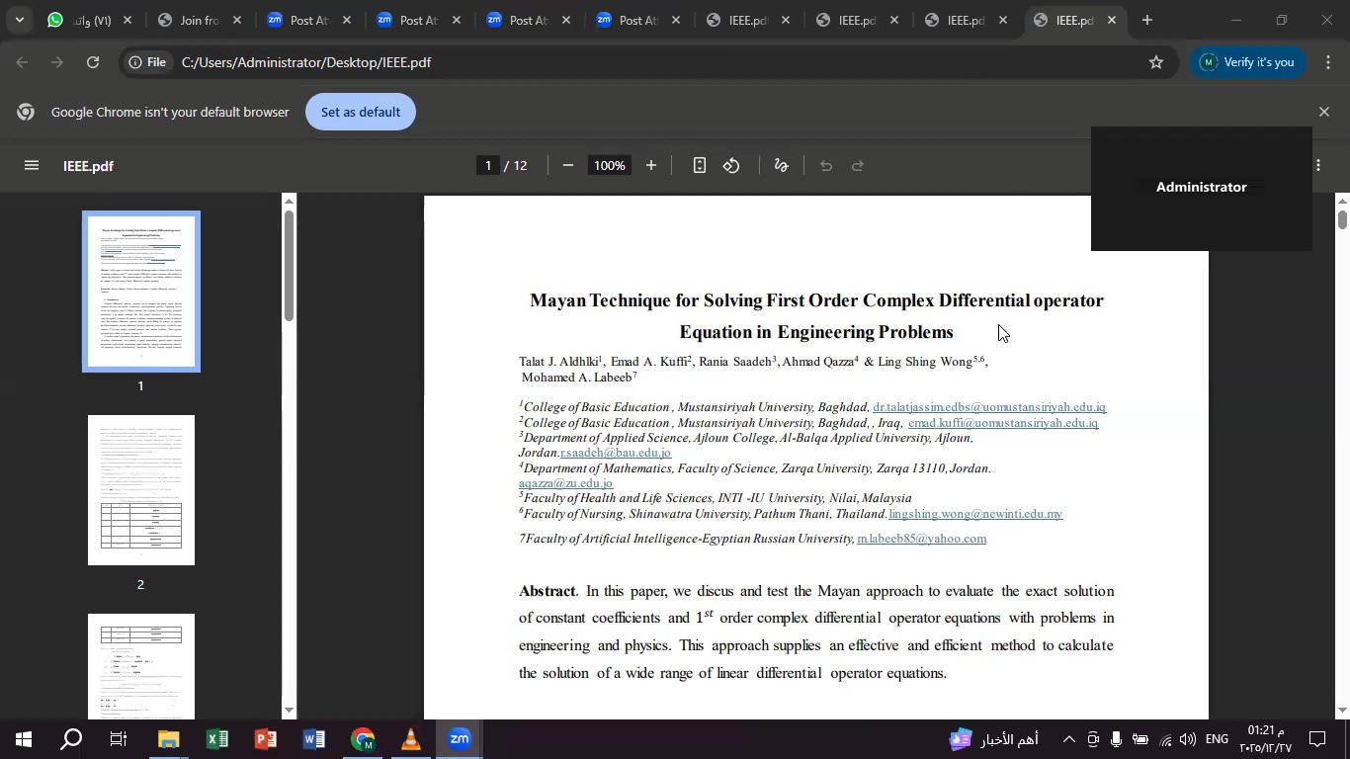The width and height of the screenshot is (1350, 759).
Task: Toggle the PDF sidebar menu icon
Action: tap(32, 166)
